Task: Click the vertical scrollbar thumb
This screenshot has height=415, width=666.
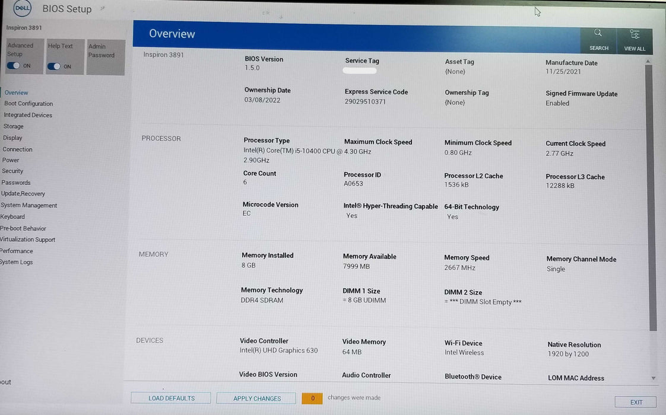Action: click(x=651, y=197)
